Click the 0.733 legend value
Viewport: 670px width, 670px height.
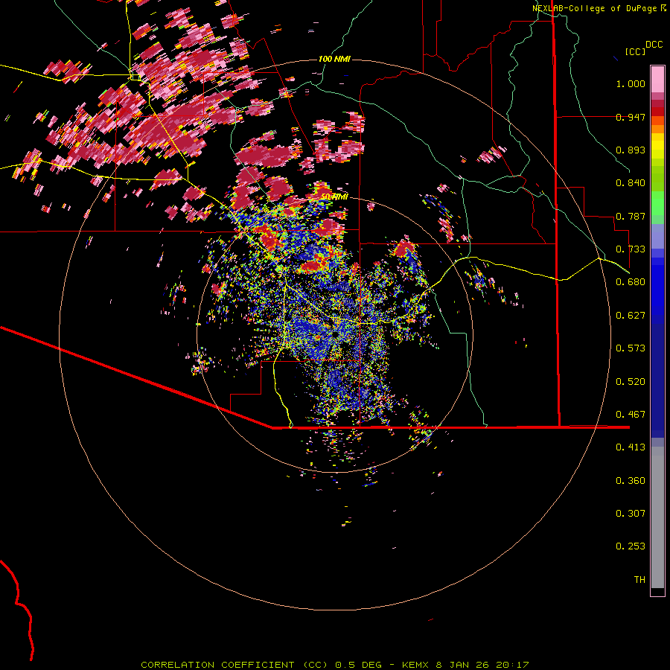coord(631,249)
